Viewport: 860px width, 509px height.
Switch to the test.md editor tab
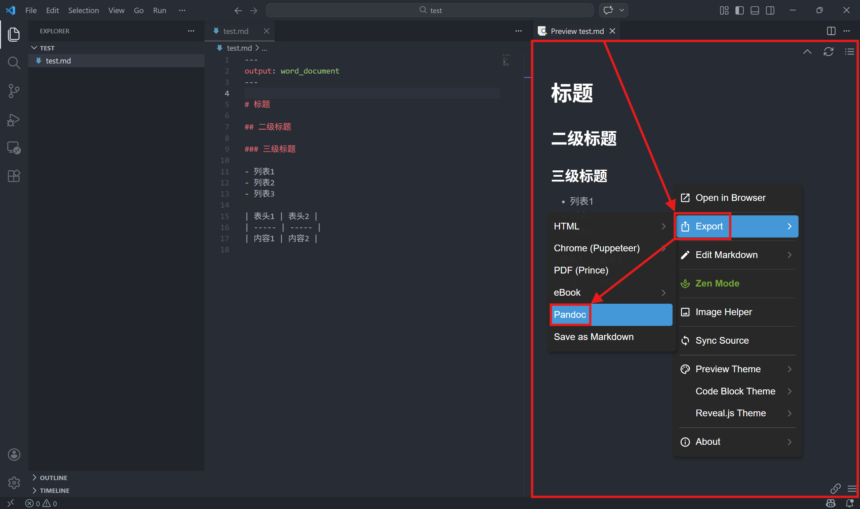235,31
